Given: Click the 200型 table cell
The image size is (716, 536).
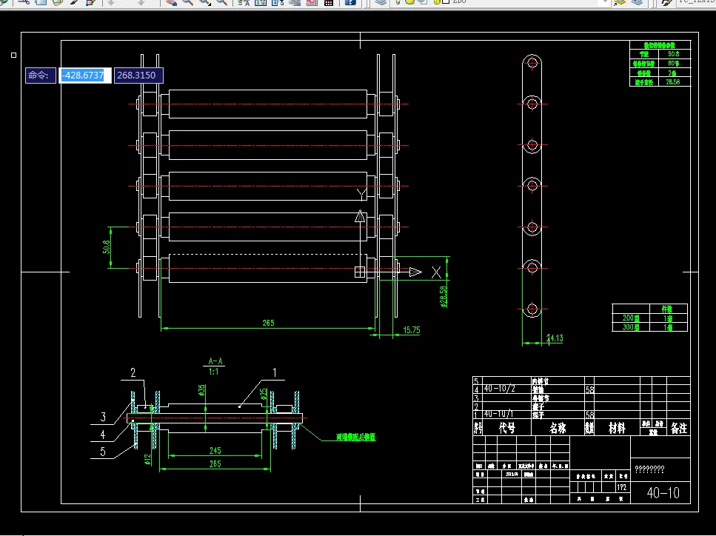Looking at the screenshot, I should point(631,318).
